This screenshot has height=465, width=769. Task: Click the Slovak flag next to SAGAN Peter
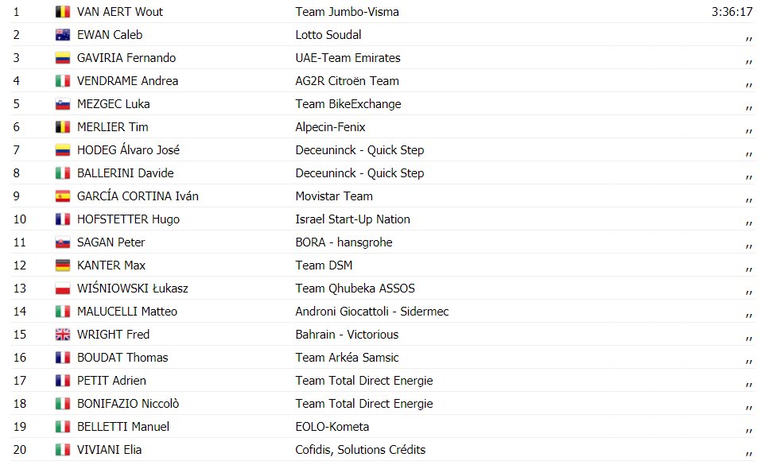[62, 242]
